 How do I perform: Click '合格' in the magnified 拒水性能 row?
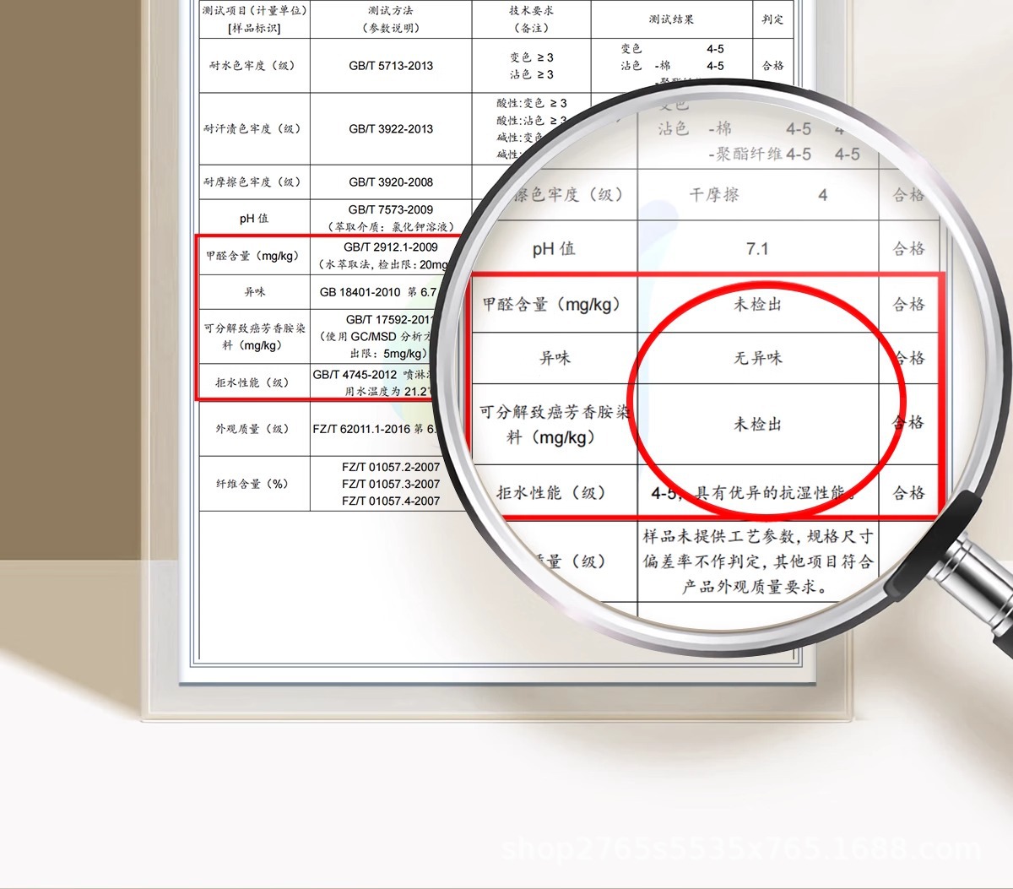(x=909, y=492)
